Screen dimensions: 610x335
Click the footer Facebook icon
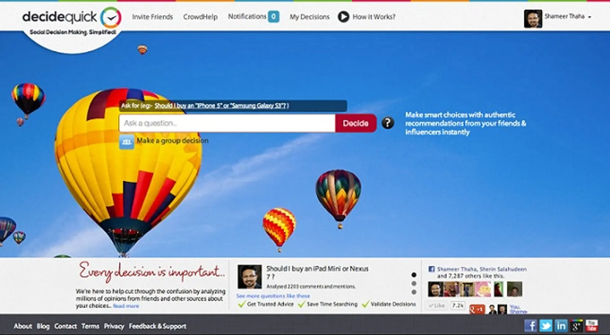(531, 326)
